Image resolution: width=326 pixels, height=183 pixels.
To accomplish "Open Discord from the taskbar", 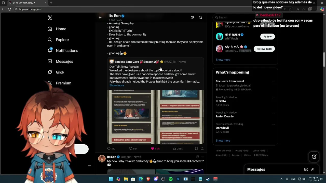I will tap(156, 179).
